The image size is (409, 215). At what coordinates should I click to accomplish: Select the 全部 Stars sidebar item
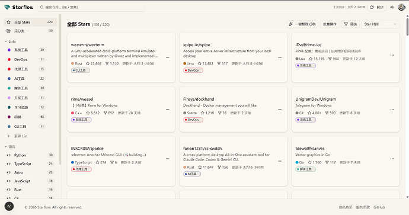point(30,22)
